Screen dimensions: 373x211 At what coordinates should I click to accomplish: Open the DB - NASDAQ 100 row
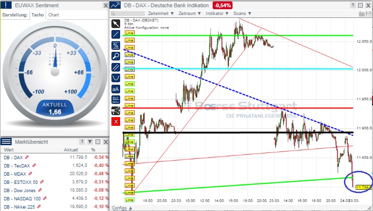pyautogui.click(x=55, y=198)
